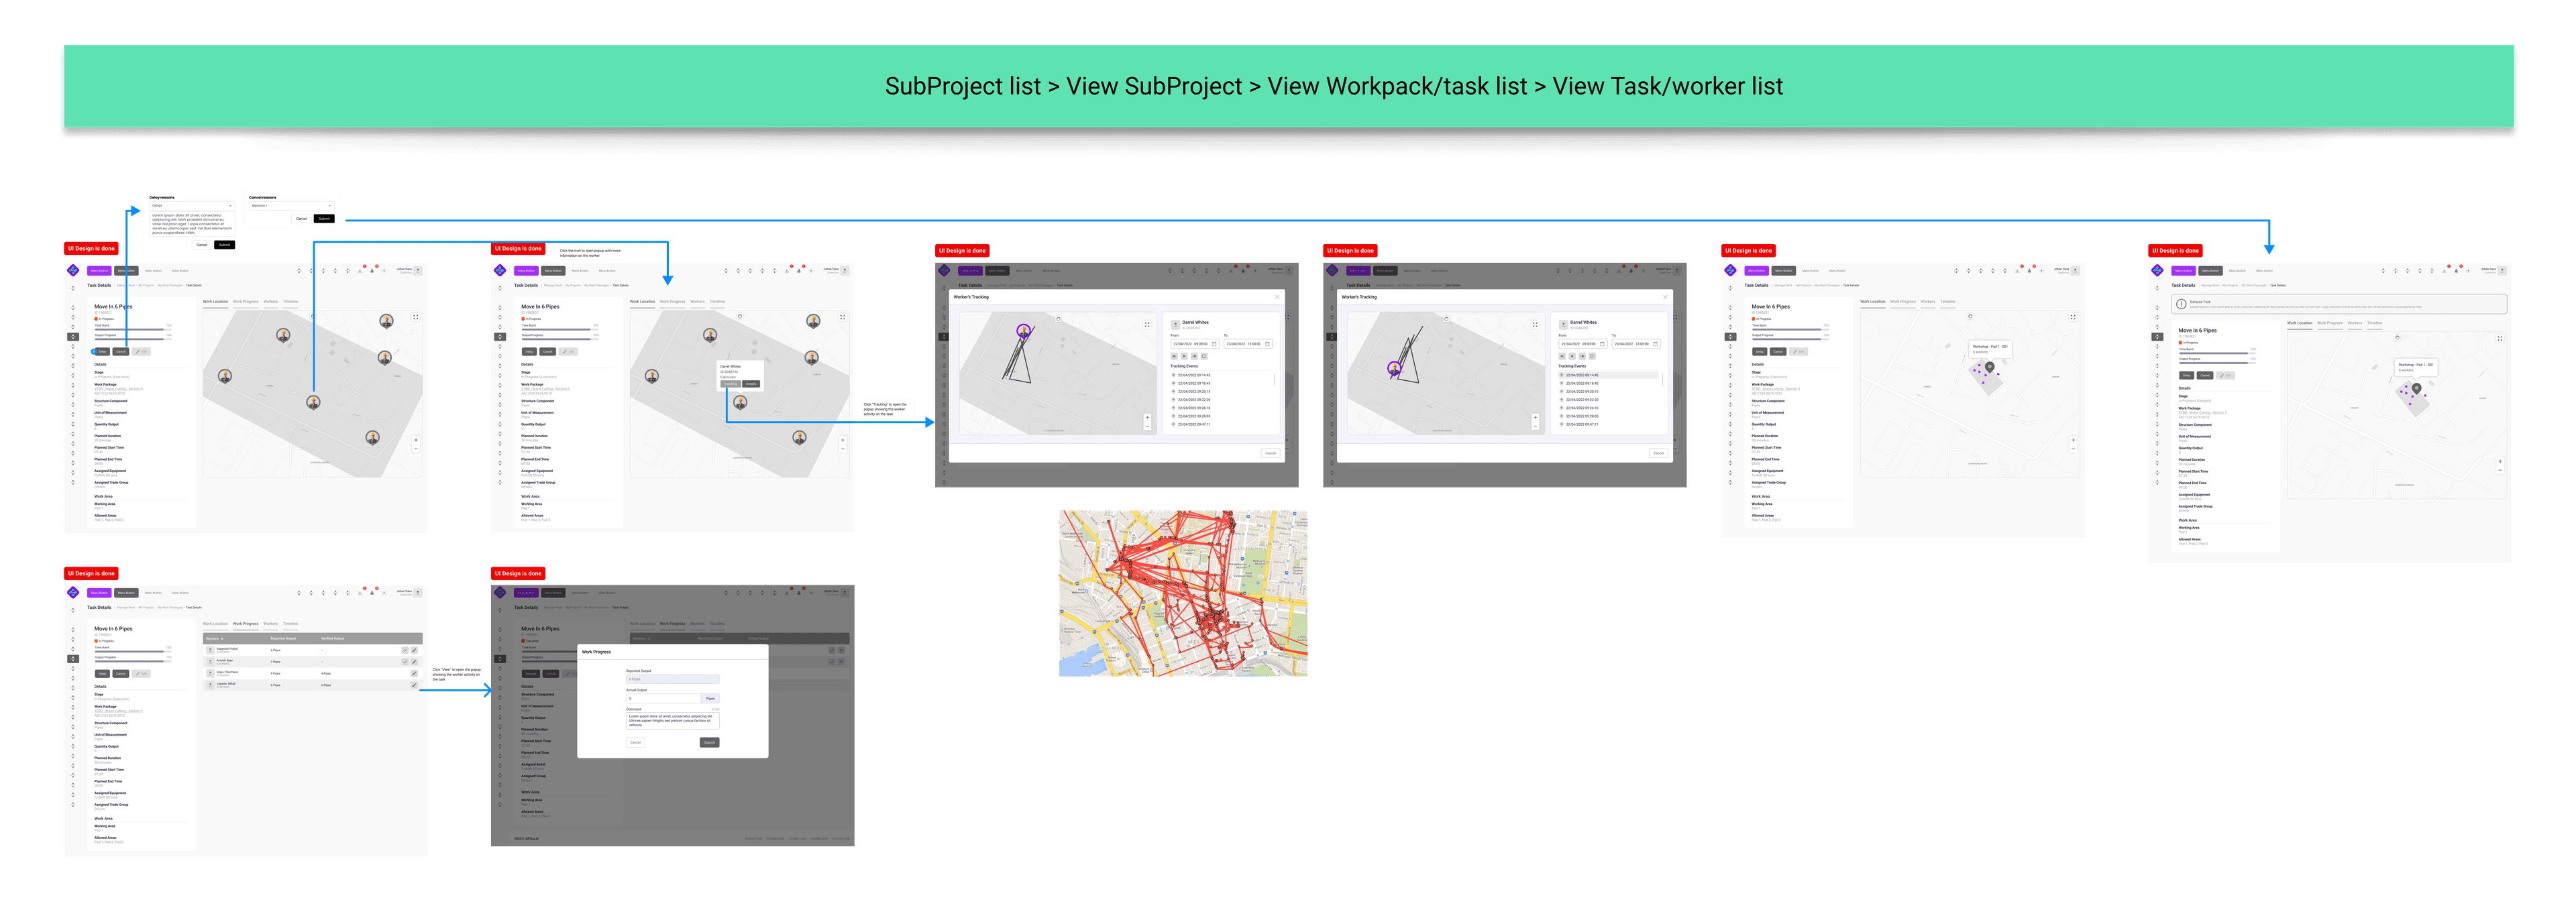Click the refresh icon above the Darrel Whites popup map
The height and width of the screenshot is (920, 2576).
[740, 317]
